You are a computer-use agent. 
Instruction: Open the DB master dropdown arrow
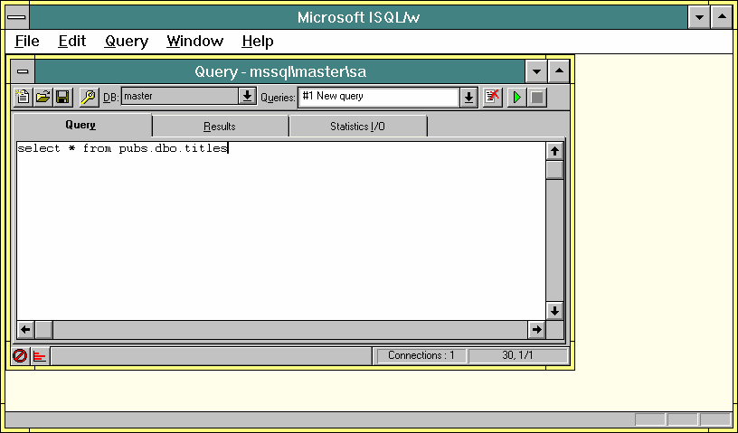[x=247, y=96]
